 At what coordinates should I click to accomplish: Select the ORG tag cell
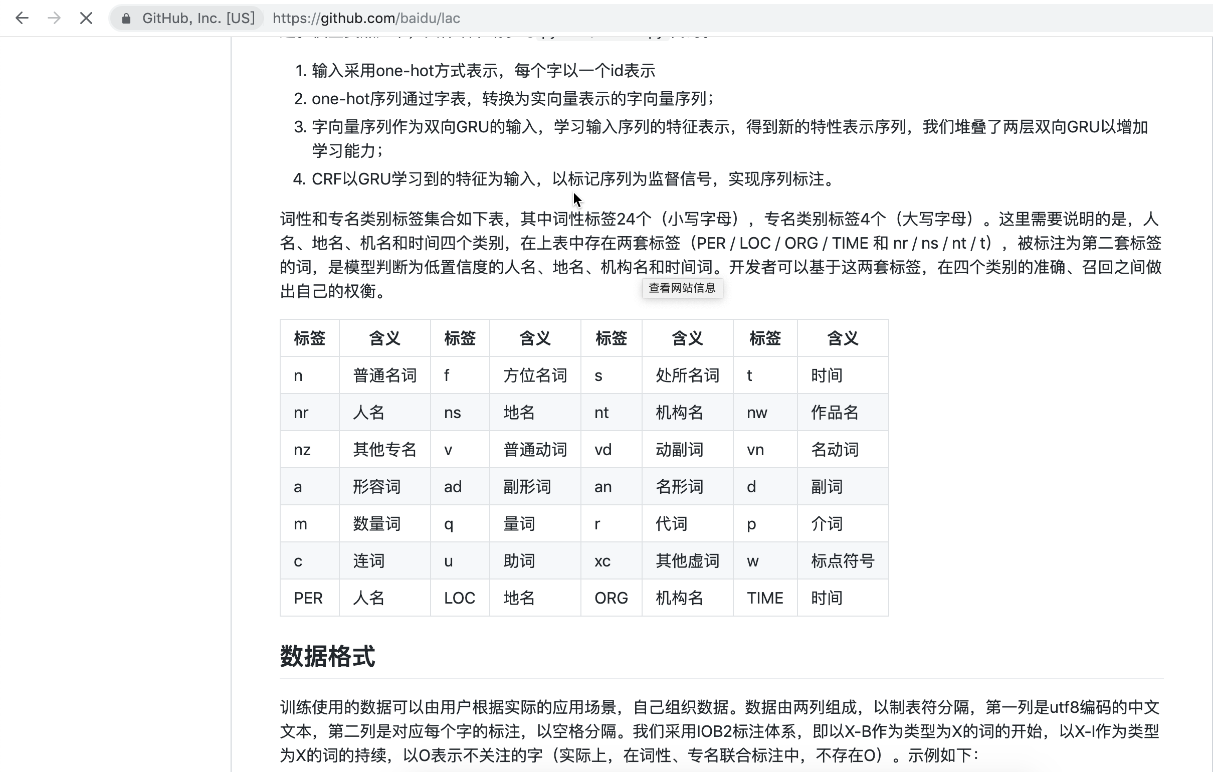tap(611, 598)
